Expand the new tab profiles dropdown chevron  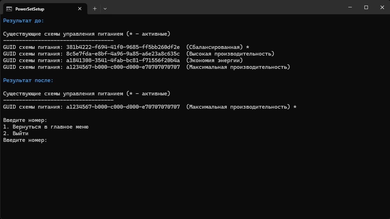pyautogui.click(x=105, y=9)
